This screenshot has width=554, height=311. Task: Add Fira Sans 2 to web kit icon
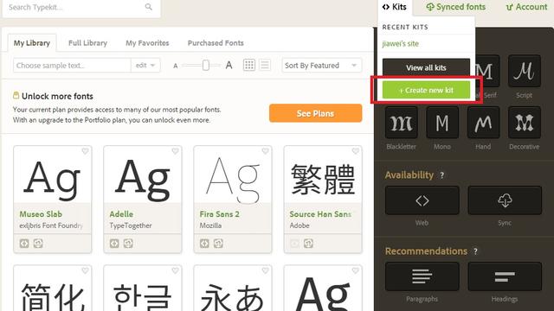pos(204,244)
